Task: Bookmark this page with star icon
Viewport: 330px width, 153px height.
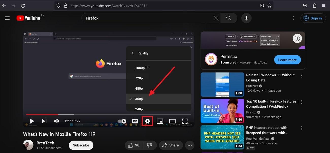Action: click(x=269, y=6)
